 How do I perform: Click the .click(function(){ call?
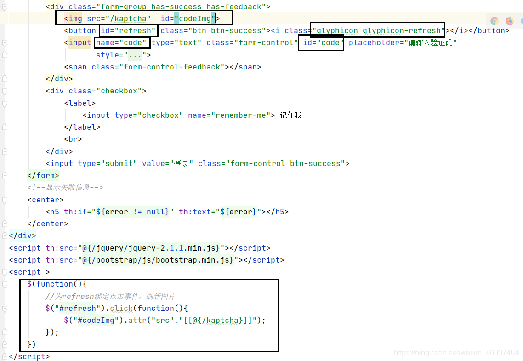click(147, 308)
